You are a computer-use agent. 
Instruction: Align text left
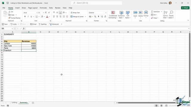point(54,17)
